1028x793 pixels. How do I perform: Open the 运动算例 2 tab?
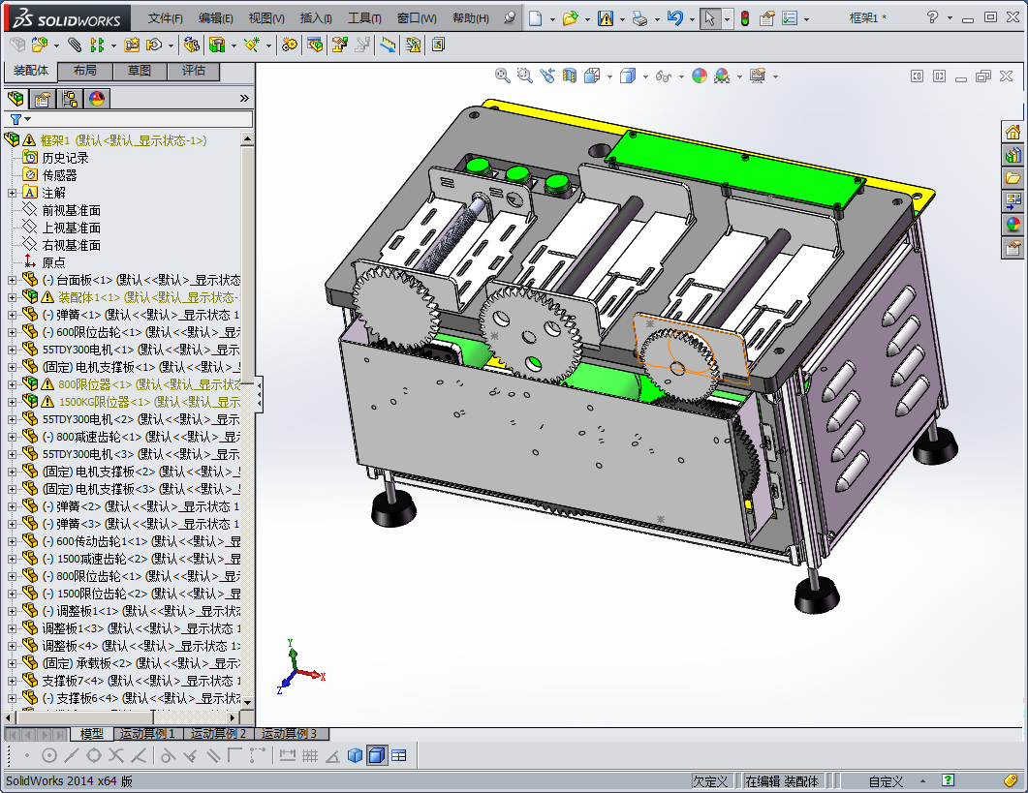(x=218, y=733)
